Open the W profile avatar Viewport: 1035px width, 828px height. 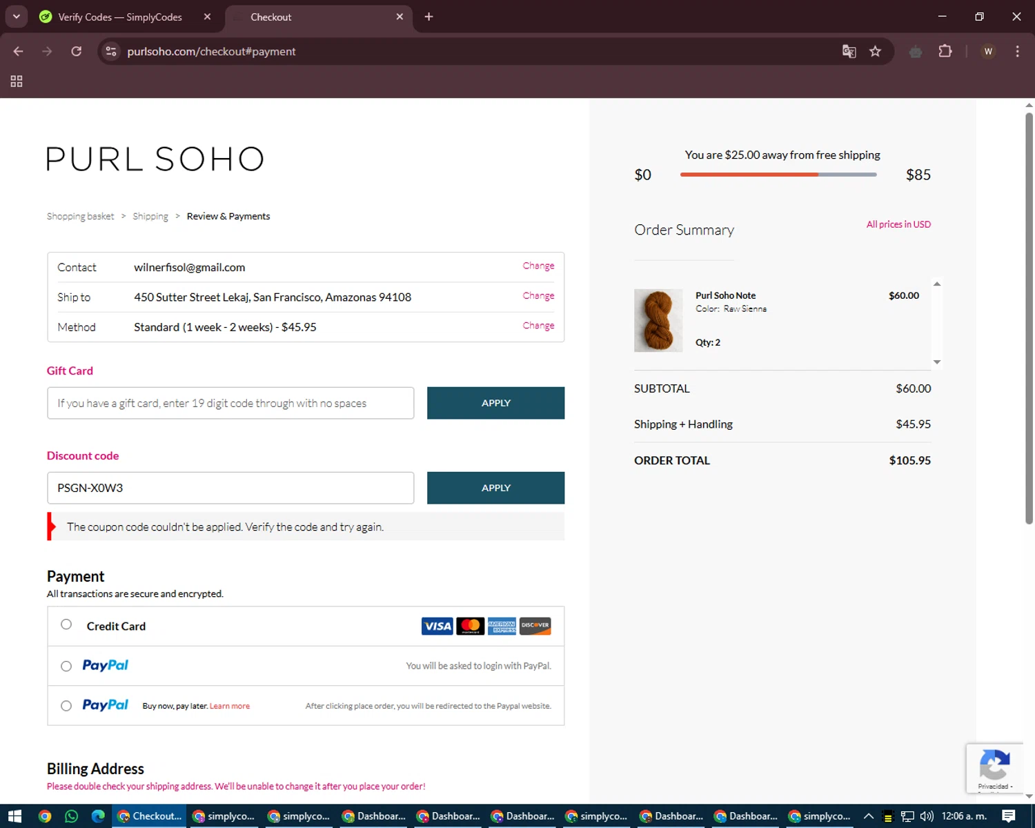(988, 51)
